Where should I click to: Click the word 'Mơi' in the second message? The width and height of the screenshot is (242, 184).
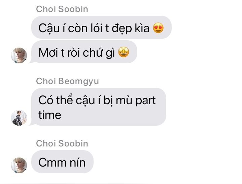(48, 52)
